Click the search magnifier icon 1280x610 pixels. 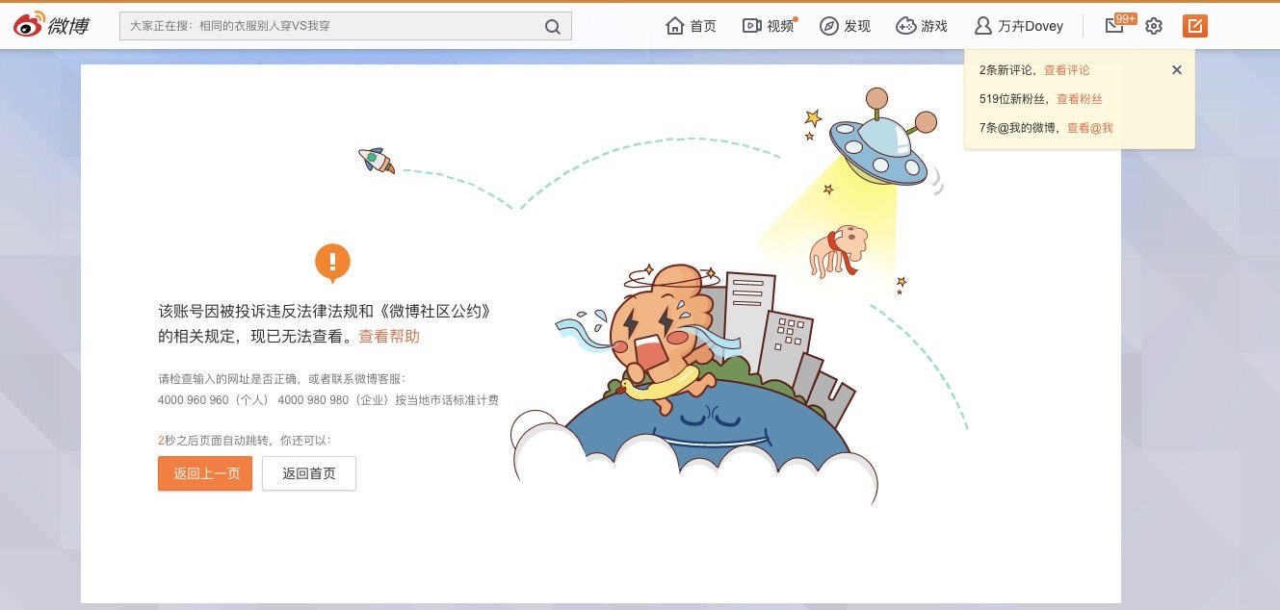(x=553, y=27)
